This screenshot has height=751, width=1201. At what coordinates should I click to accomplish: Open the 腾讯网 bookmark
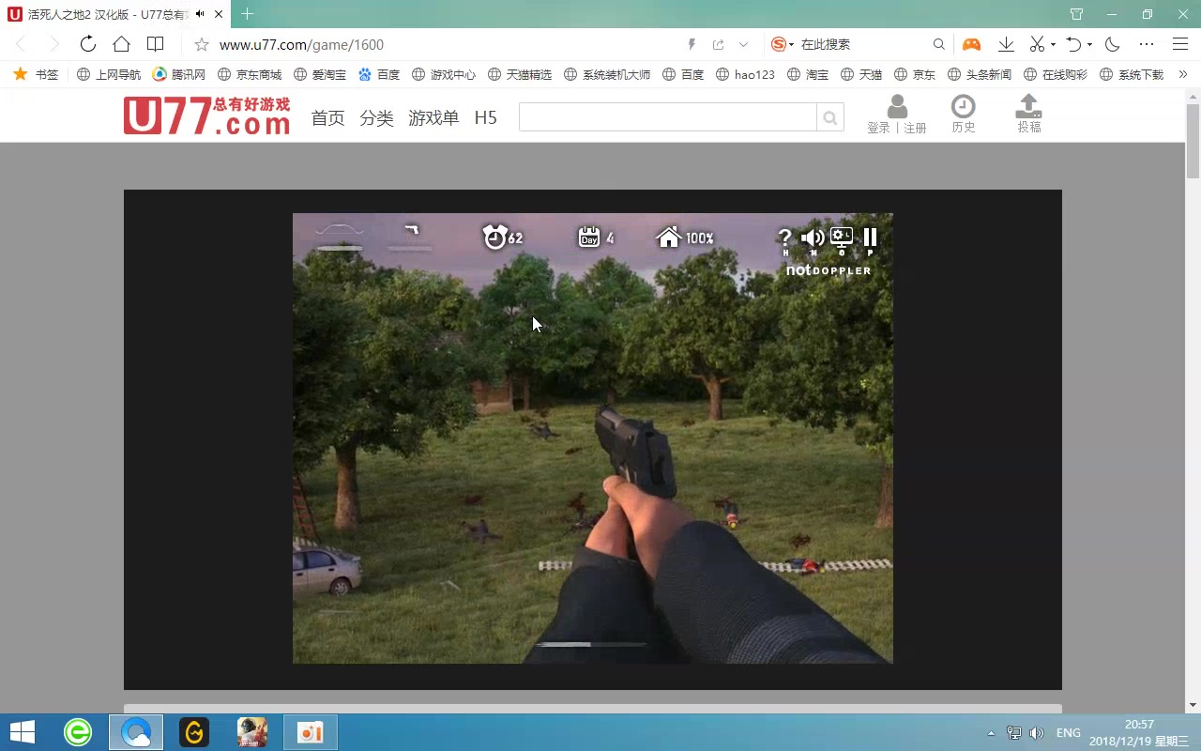coord(179,74)
